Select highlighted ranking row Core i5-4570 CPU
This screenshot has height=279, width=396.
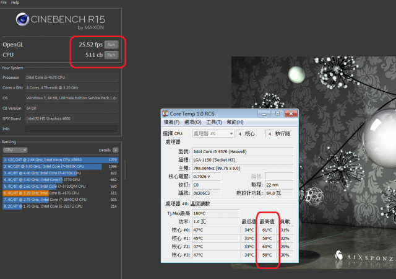60,193
